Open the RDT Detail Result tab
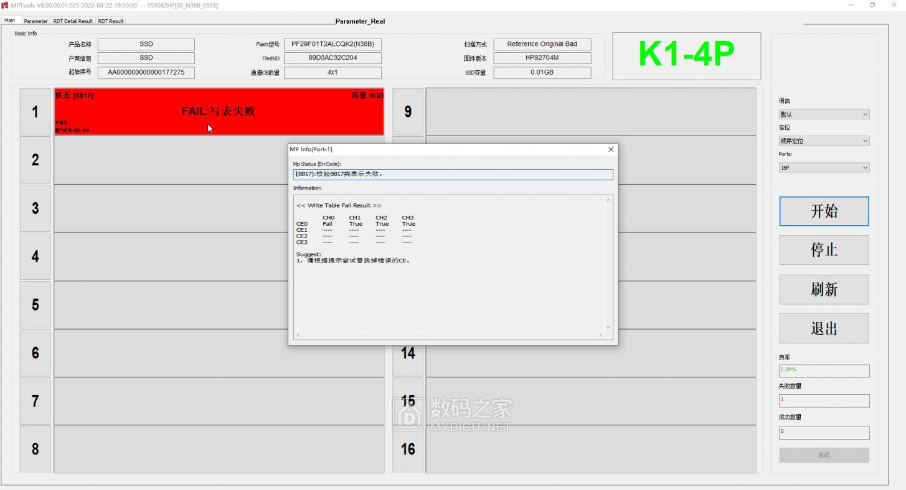 click(73, 21)
